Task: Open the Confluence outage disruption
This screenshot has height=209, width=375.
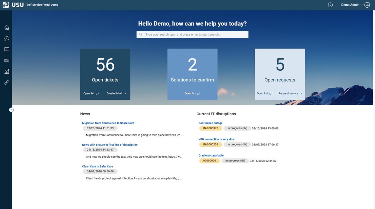Action: point(210,123)
